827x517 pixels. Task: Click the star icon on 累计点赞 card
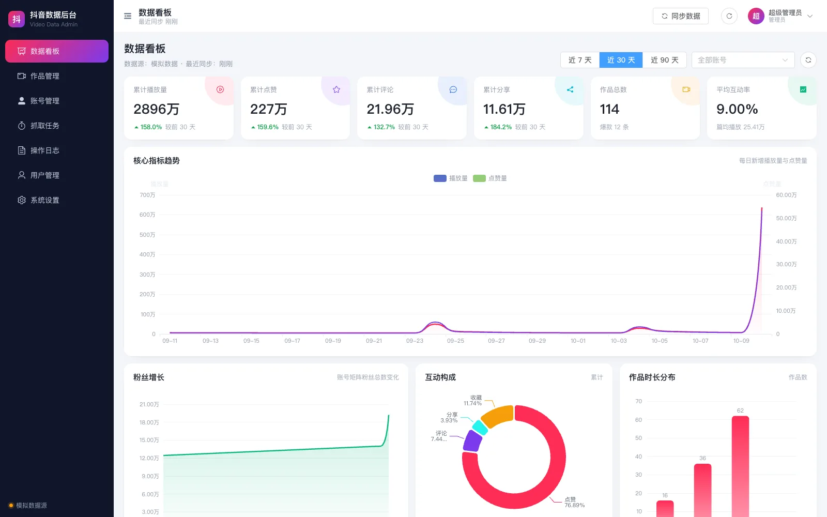[x=336, y=89]
